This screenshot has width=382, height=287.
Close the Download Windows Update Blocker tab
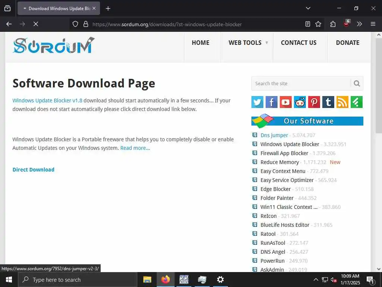click(x=94, y=8)
